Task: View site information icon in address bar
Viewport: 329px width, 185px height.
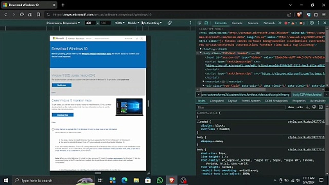Action: (48, 15)
